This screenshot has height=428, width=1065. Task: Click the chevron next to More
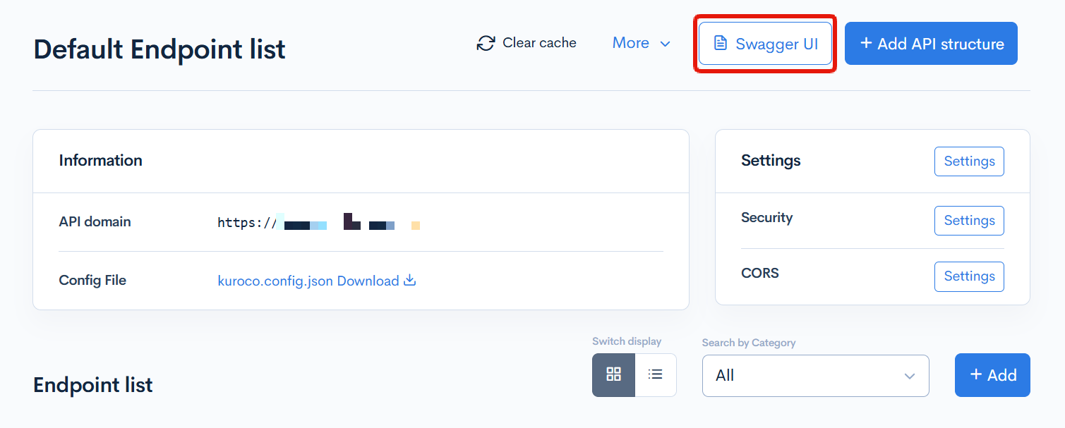(664, 44)
